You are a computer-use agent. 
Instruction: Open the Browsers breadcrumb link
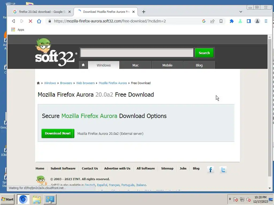(66, 83)
